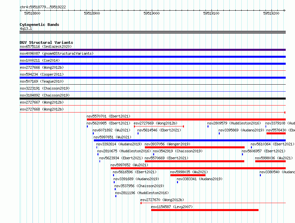The image size is (295, 223).
Task: Open the nsv594234 (Cooper2011) label
Action: 42,74
